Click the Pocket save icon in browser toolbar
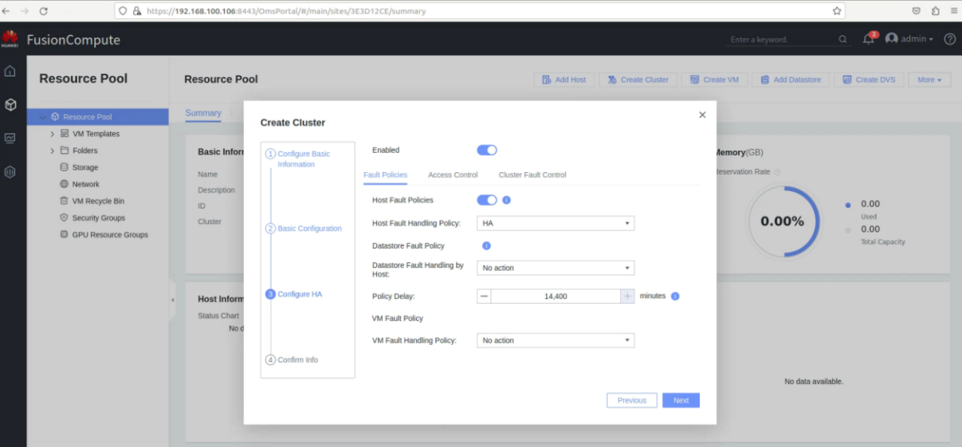Screen dimensions: 962x447 (916, 11)
